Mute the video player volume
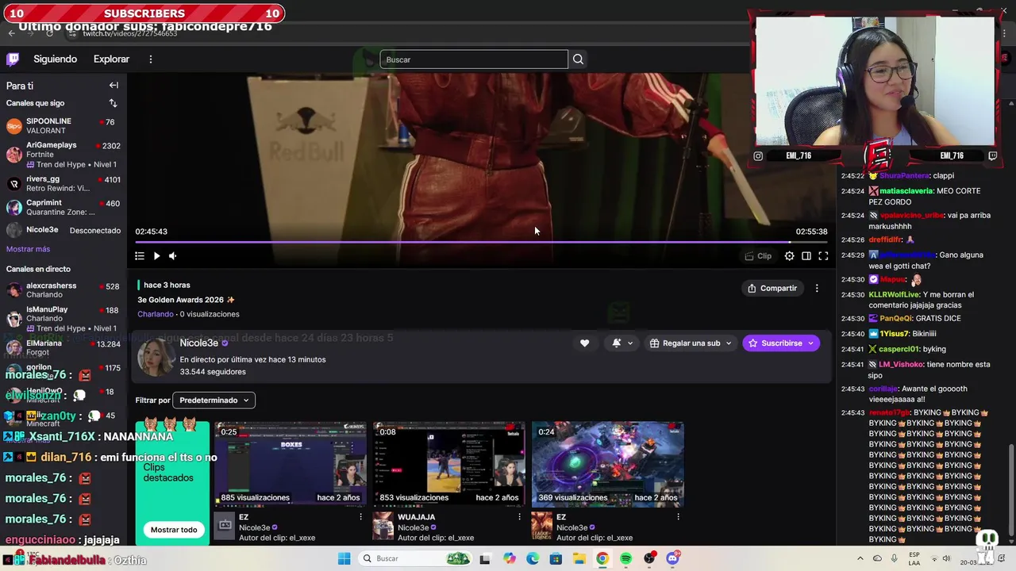Viewport: 1016px width, 571px height. pos(173,256)
